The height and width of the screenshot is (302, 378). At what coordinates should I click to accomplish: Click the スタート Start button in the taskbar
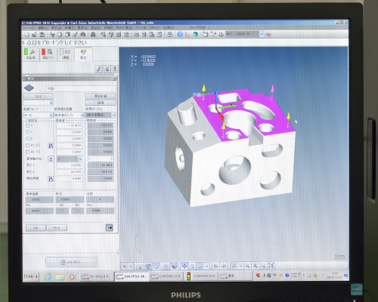tap(31, 276)
